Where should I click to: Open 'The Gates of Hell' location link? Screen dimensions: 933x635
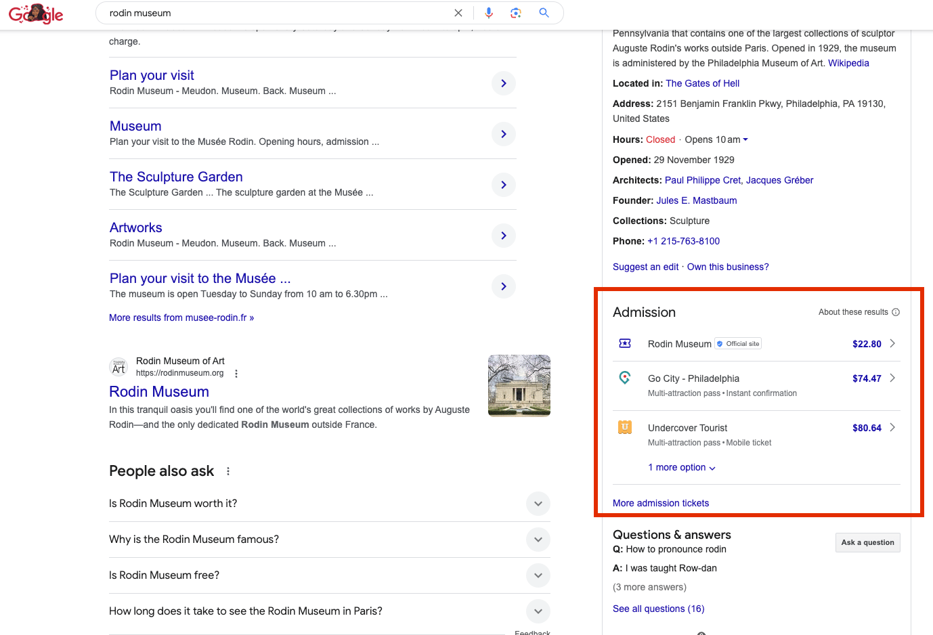[x=702, y=83]
